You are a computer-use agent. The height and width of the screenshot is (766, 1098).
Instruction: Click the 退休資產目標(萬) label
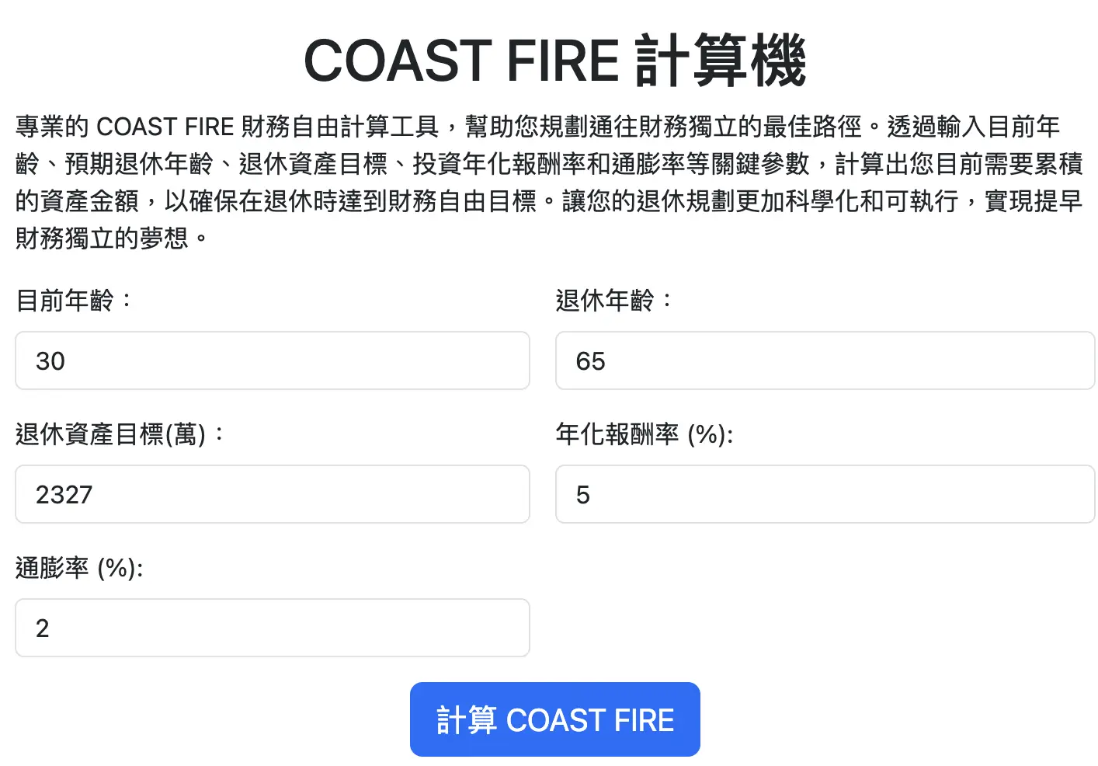[x=119, y=434]
